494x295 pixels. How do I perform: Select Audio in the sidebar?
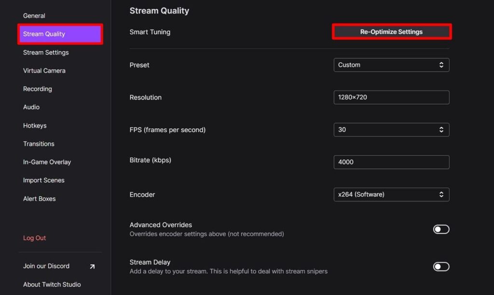(x=31, y=107)
